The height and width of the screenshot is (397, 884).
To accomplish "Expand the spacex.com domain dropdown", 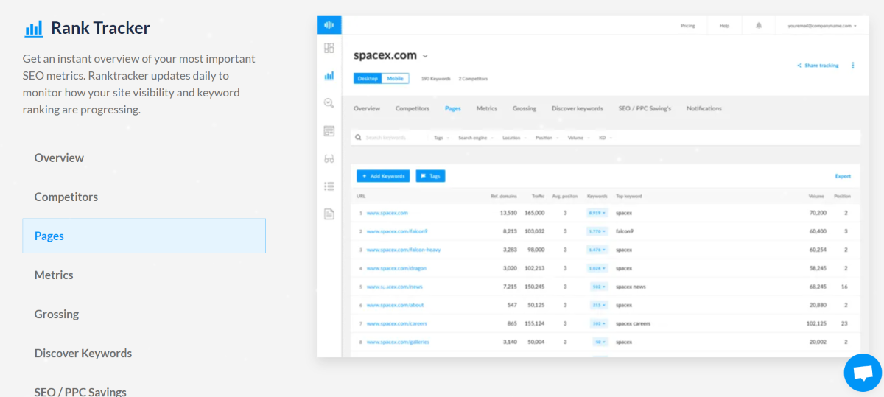I will (x=425, y=56).
